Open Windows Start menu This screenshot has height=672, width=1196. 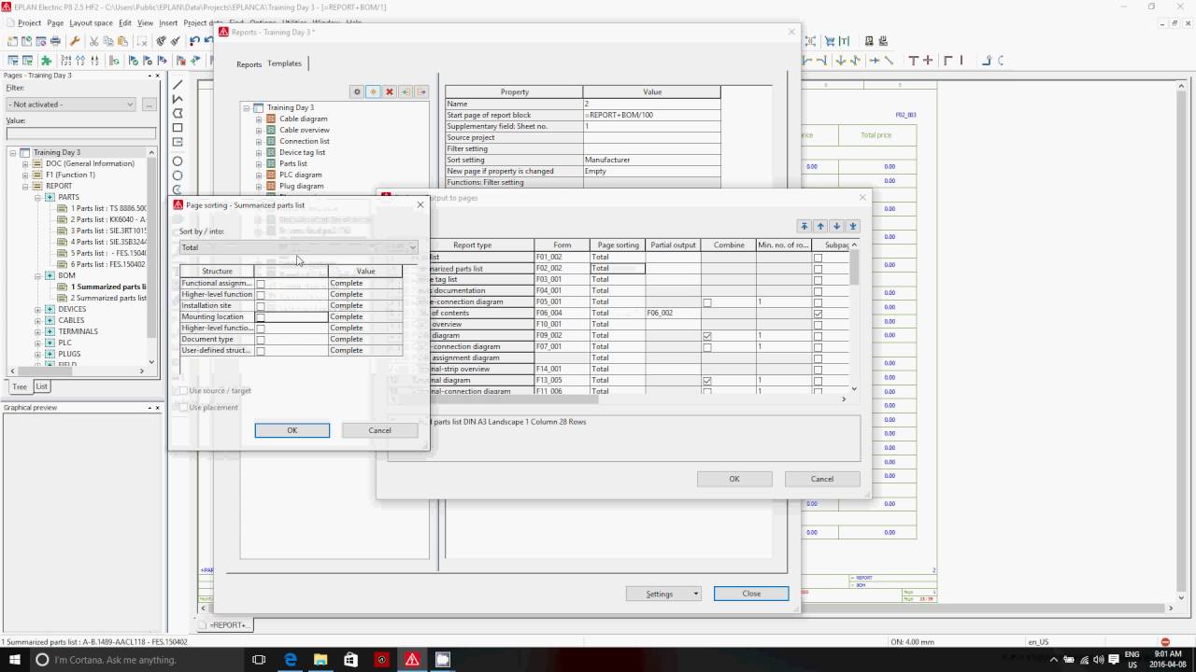(x=15, y=660)
